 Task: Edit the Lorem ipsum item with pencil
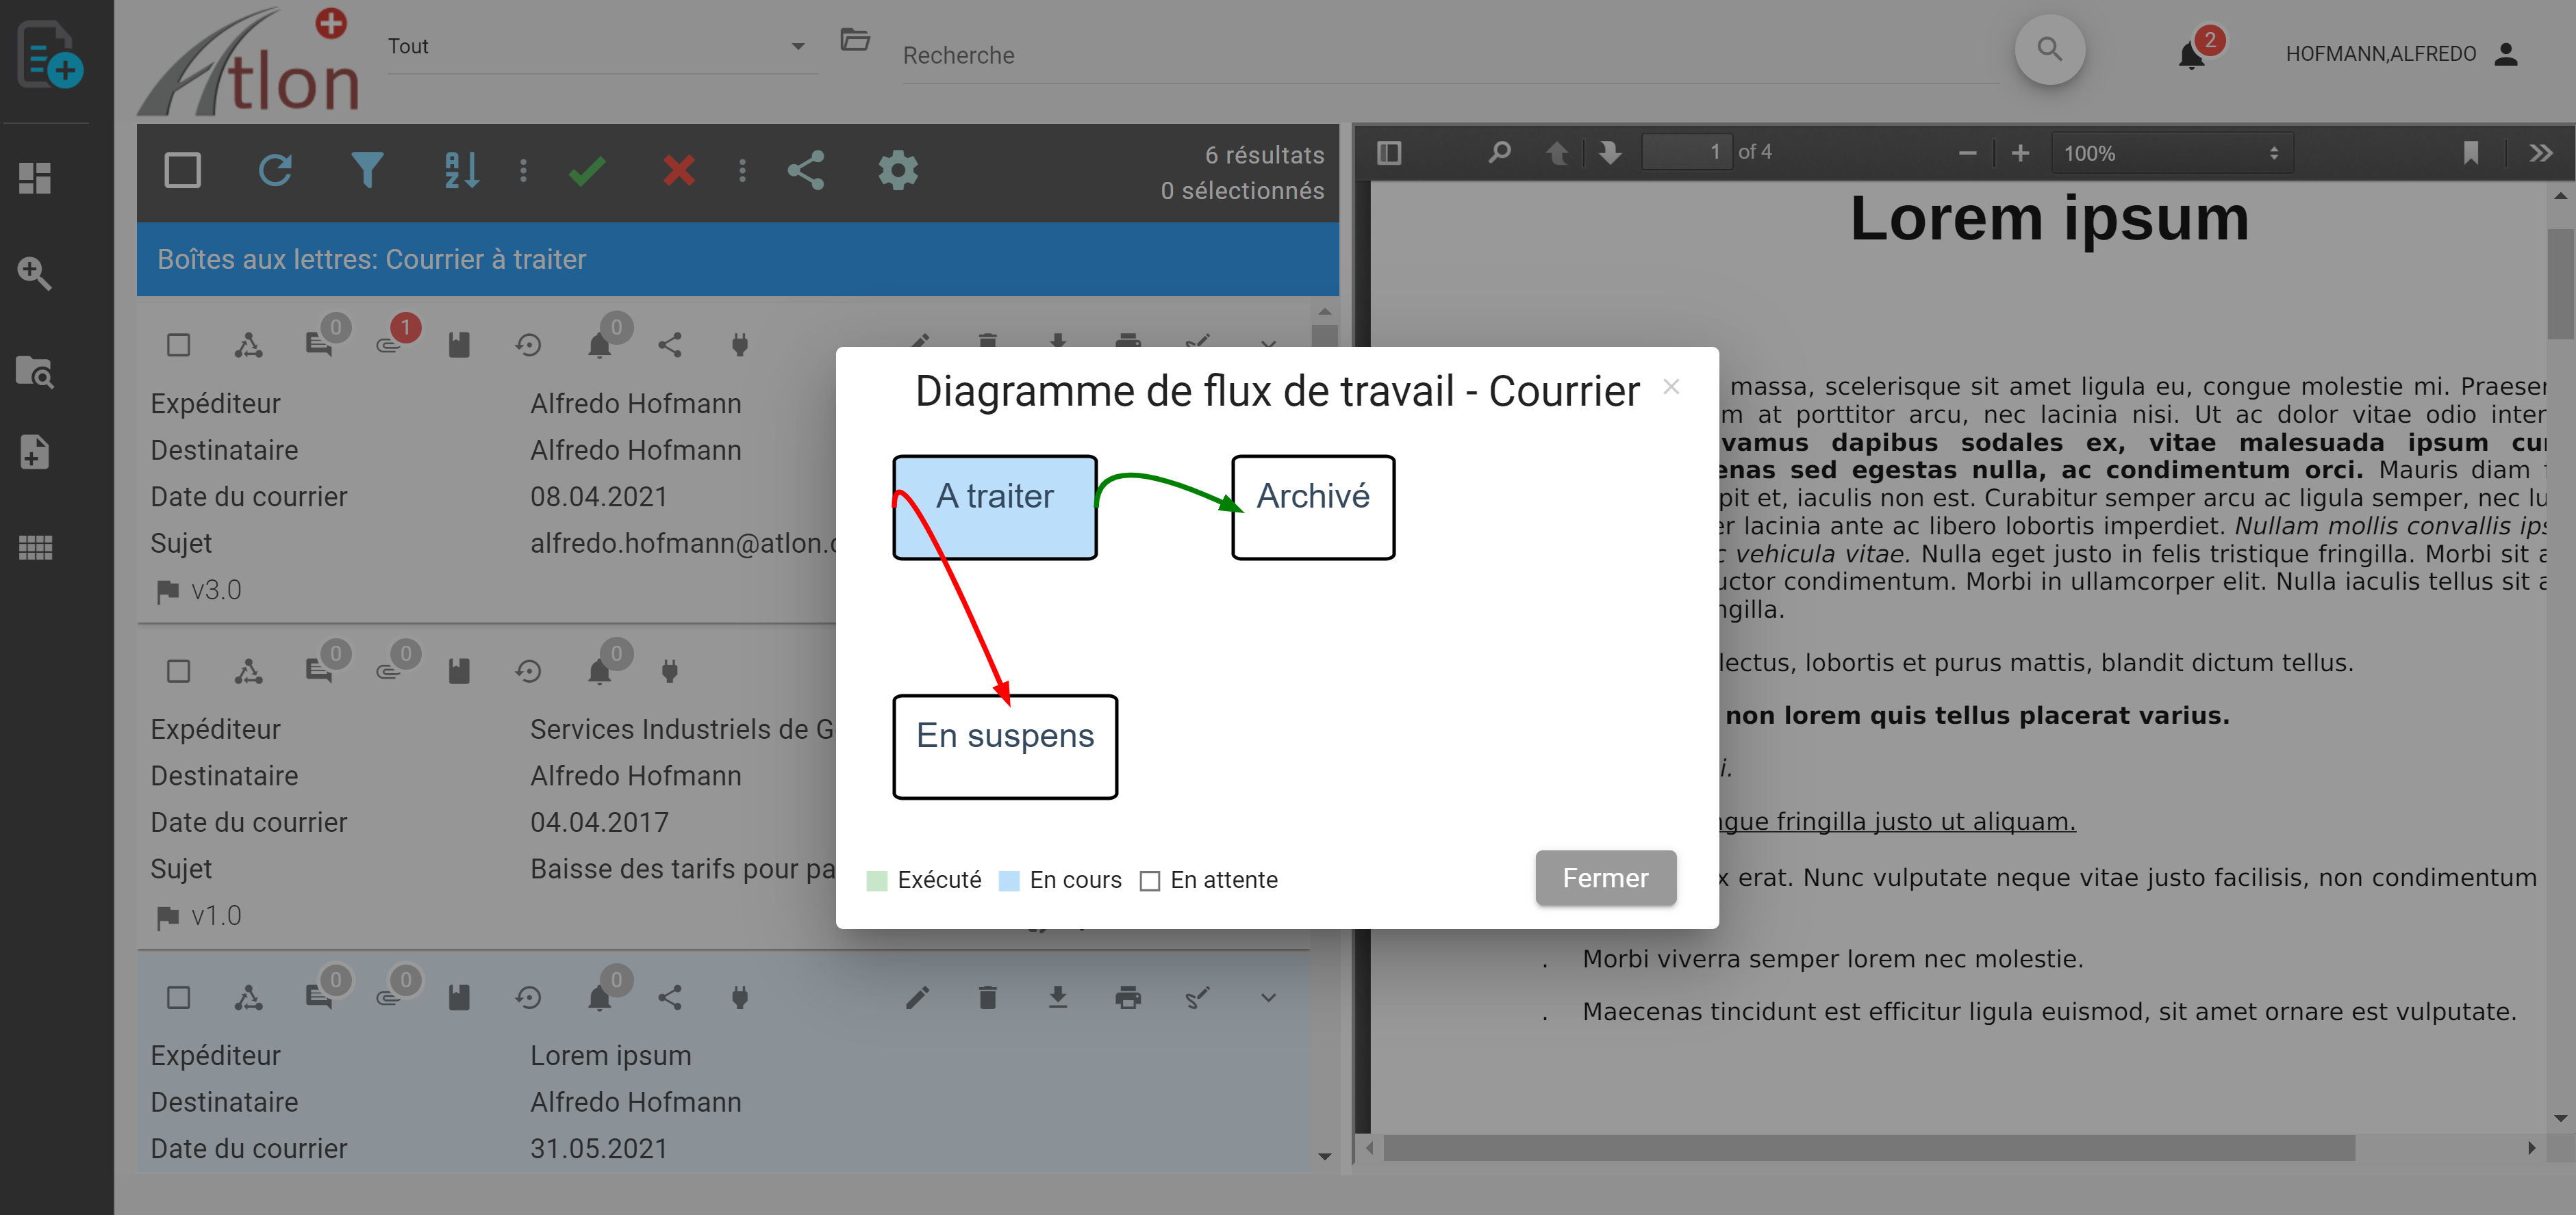918,998
